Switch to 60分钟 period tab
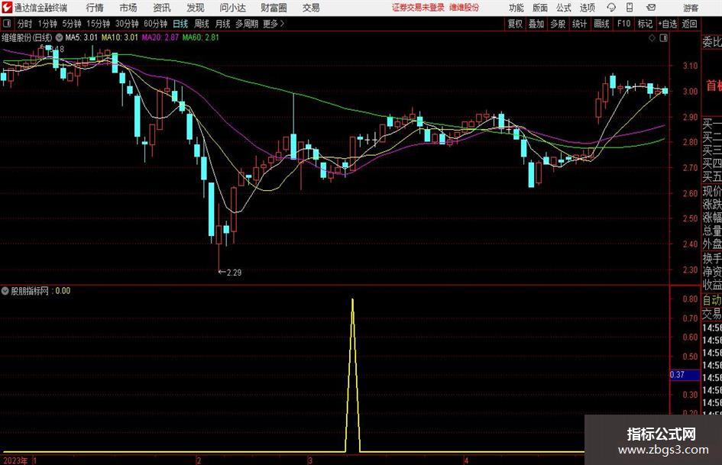722x465 pixels. [x=155, y=24]
